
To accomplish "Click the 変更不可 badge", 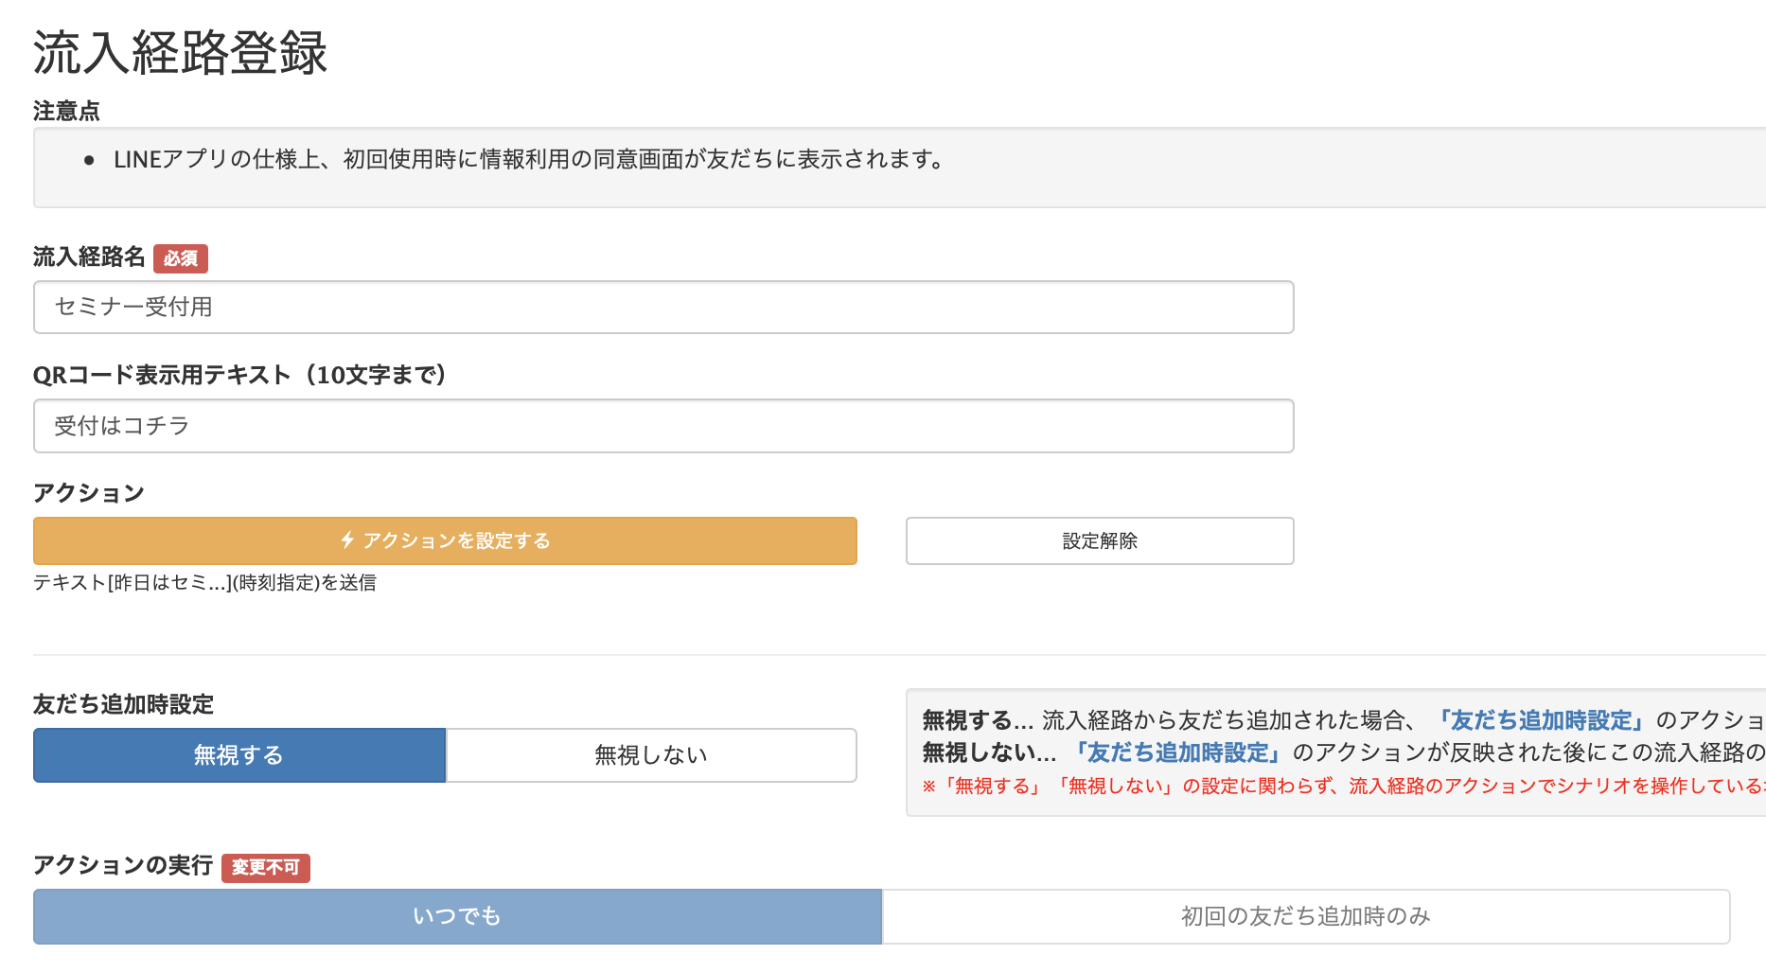I will (266, 868).
